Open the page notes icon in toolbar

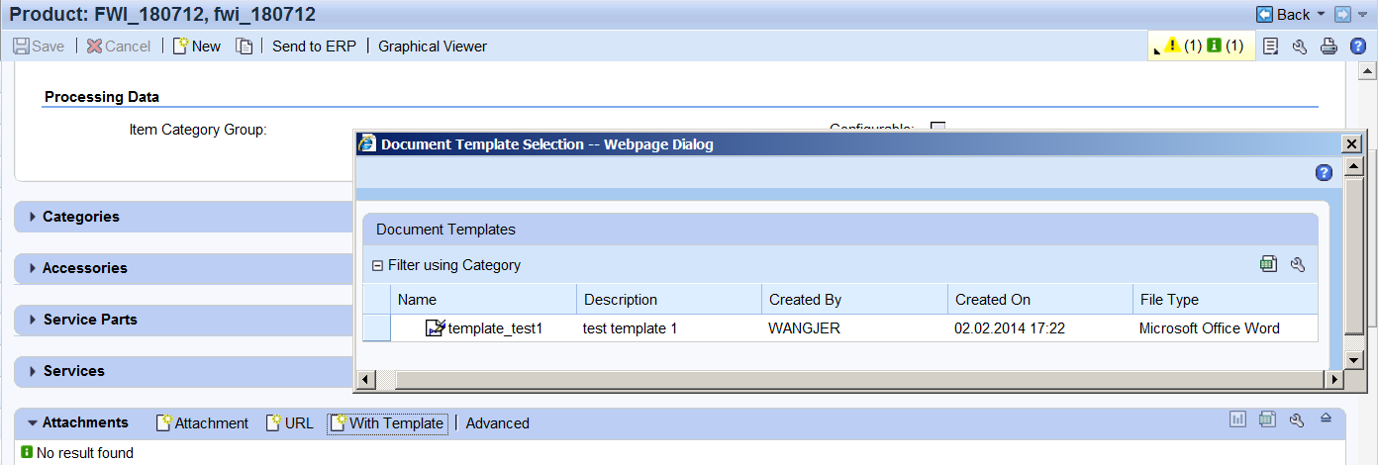pyautogui.click(x=1272, y=46)
